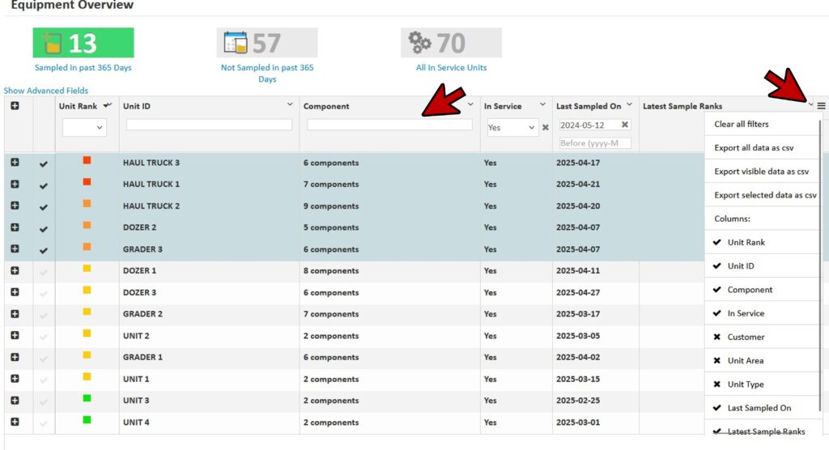The width and height of the screenshot is (829, 450).
Task: Open the Unit Rank filter dropdown
Action: pyautogui.click(x=84, y=127)
